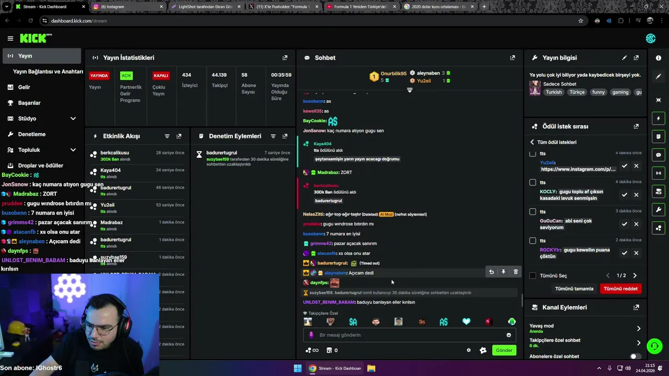The height and width of the screenshot is (376, 669).
Task: Tick the checkbox for ROCKYtr's tts request
Action: point(533,241)
